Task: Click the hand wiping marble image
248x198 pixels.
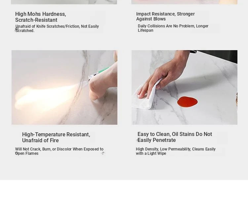Action: (185, 87)
